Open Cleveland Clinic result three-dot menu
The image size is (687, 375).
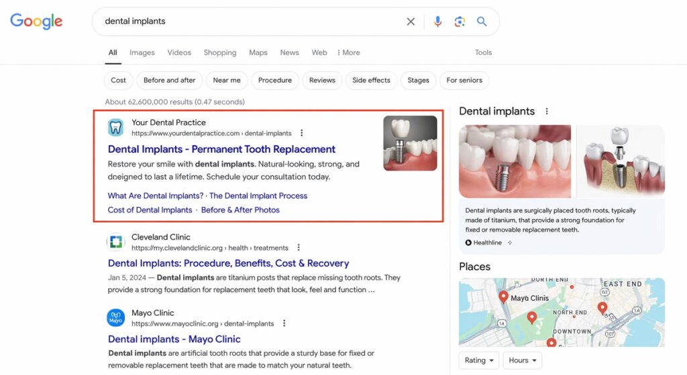click(299, 247)
